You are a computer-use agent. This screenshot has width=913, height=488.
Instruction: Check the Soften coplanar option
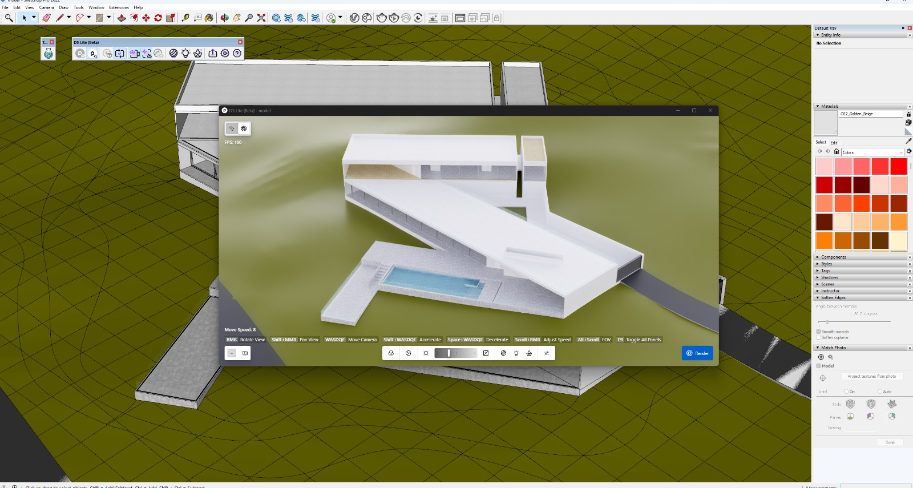pyautogui.click(x=818, y=337)
